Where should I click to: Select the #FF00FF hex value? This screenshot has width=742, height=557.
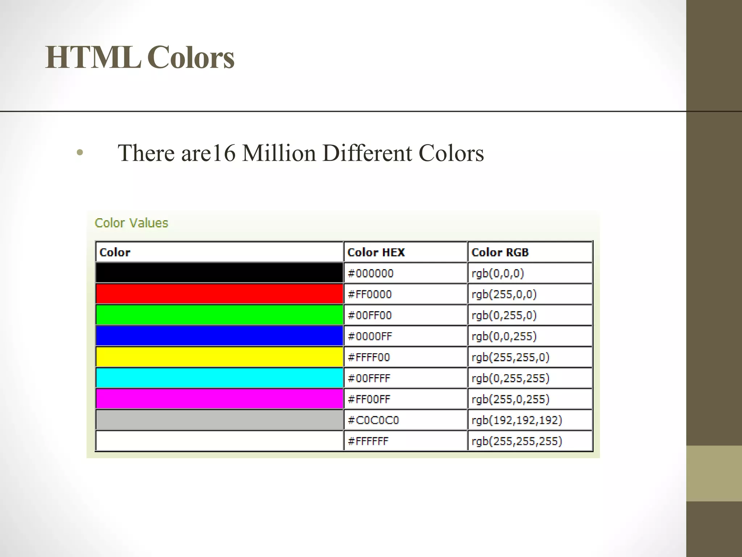pyautogui.click(x=369, y=400)
